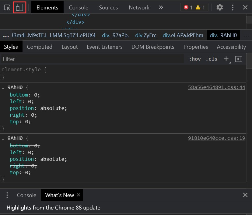Close the DevTools panel
Viewport: 252px width, 215px height.
[x=245, y=7]
